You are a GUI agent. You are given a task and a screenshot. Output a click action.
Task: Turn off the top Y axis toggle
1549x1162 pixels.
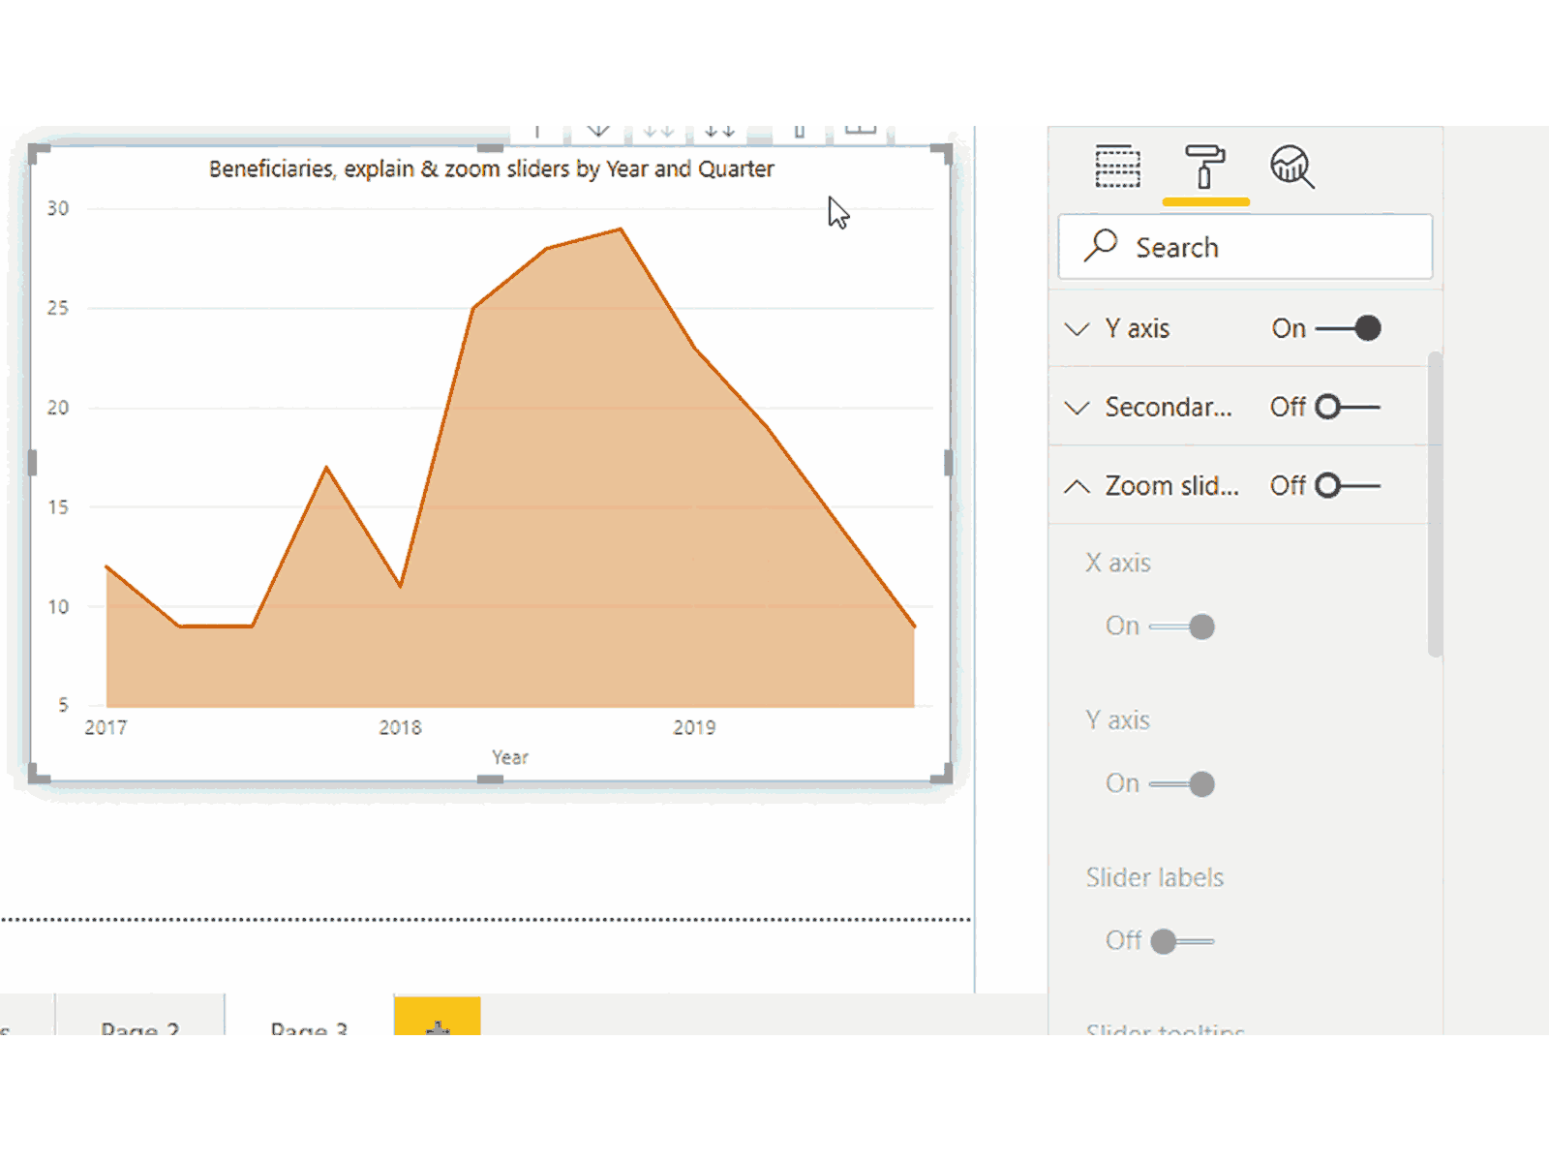[1348, 328]
